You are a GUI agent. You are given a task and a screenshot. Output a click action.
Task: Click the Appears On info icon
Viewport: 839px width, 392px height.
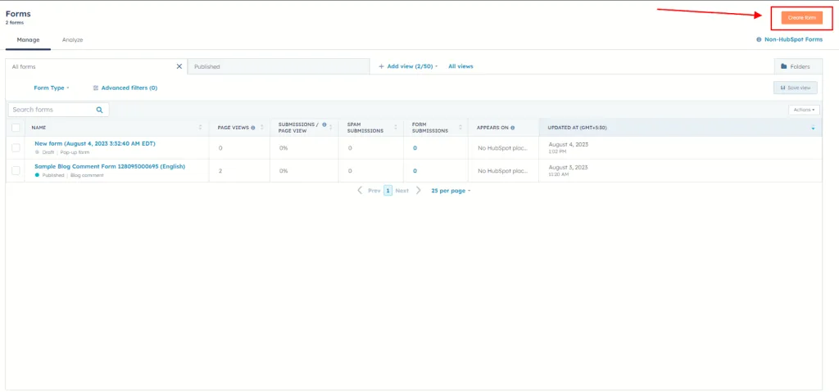point(513,128)
